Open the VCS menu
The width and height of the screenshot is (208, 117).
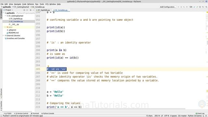[47, 4]
